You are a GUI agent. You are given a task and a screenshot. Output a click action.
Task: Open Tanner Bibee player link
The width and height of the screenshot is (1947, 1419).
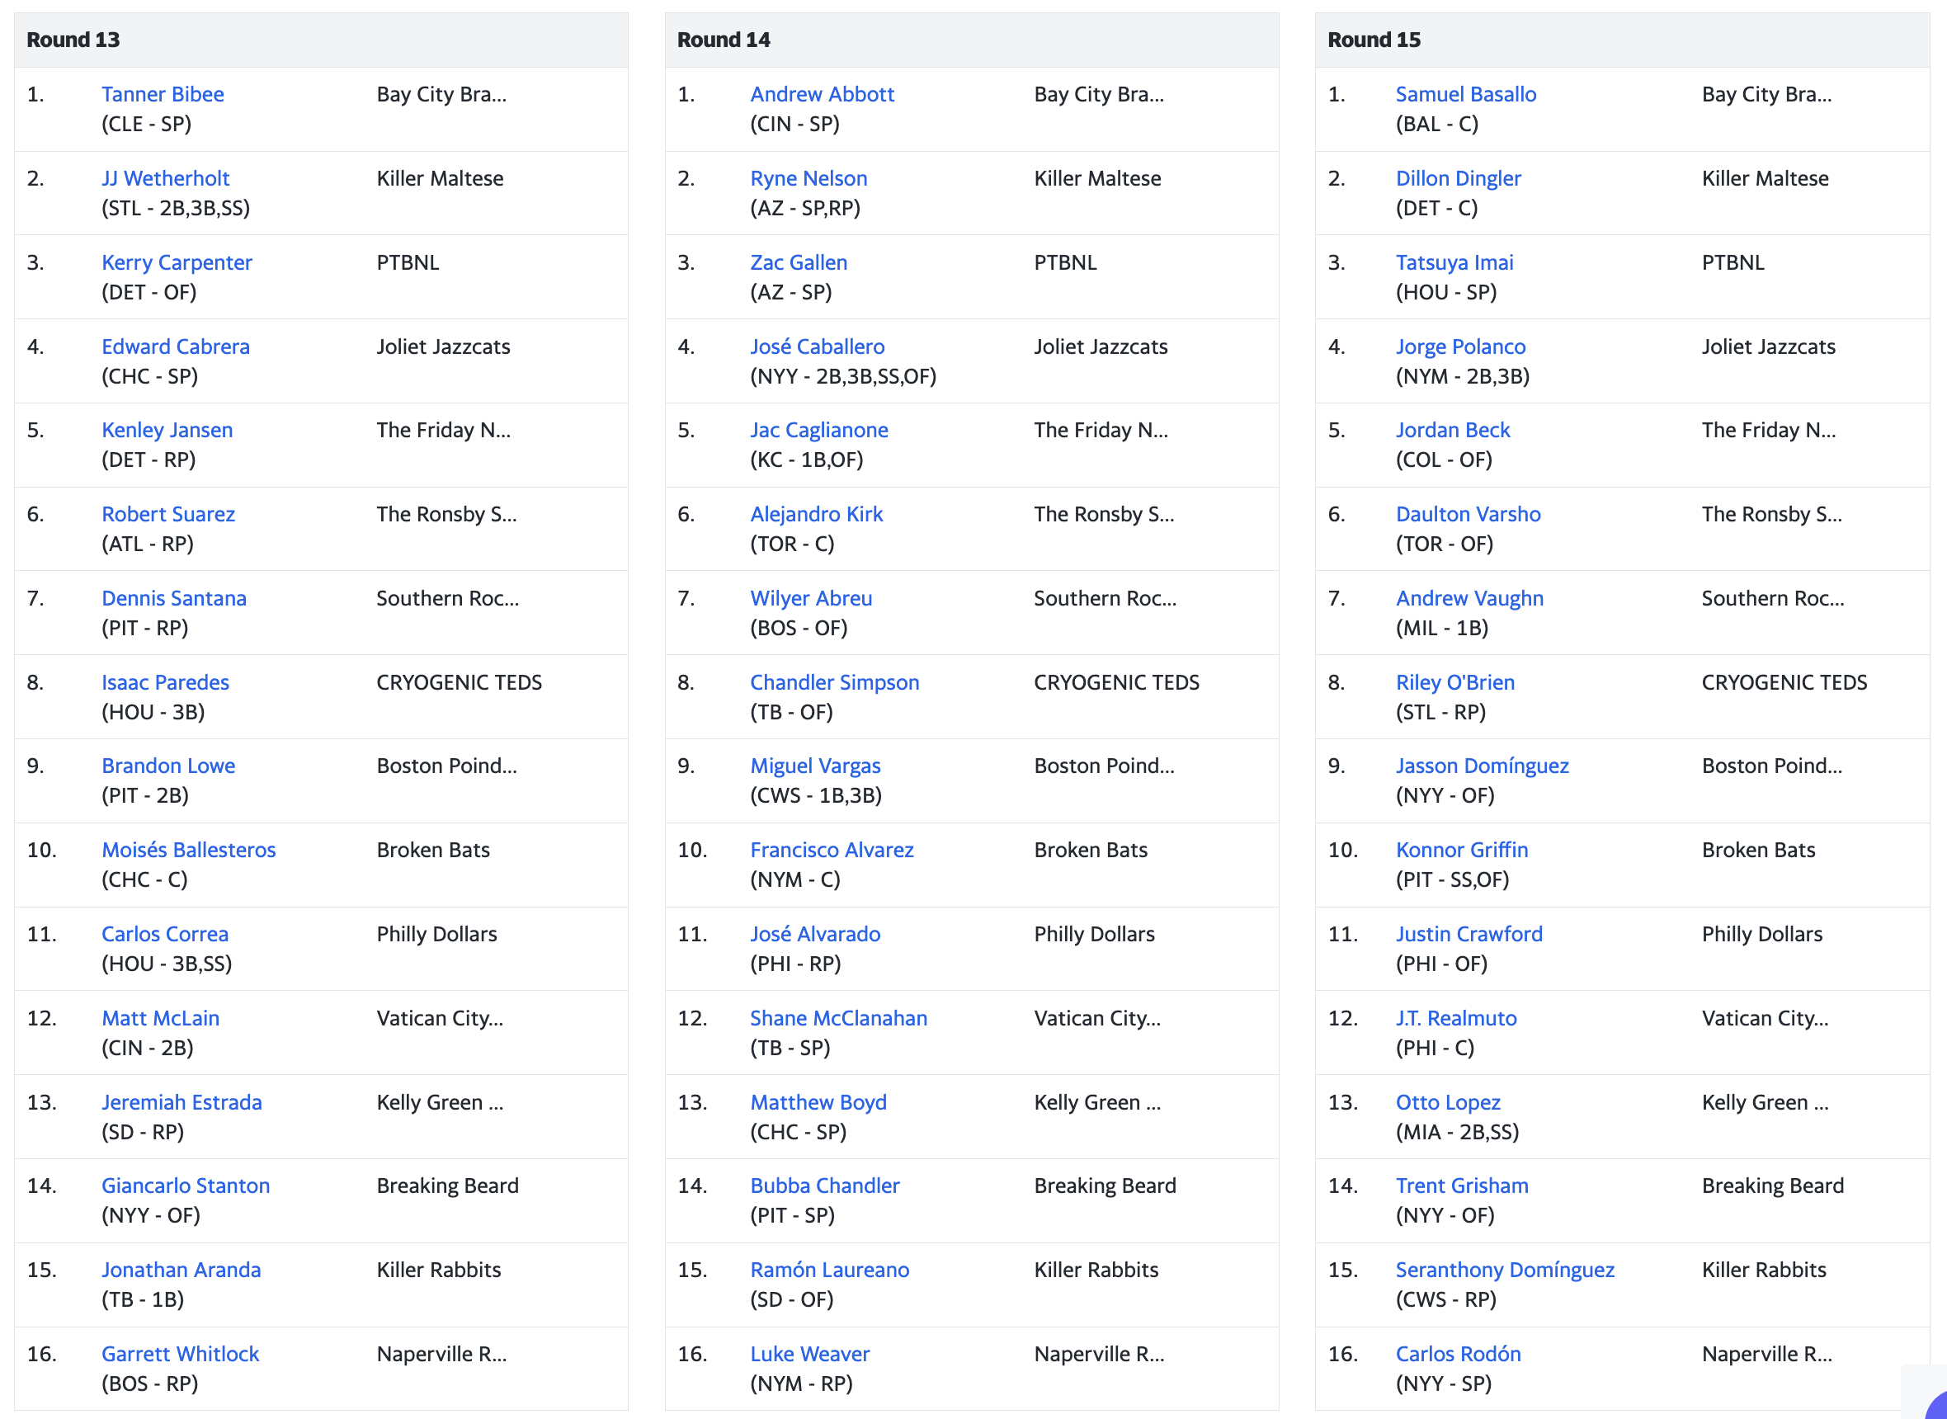[x=163, y=93]
